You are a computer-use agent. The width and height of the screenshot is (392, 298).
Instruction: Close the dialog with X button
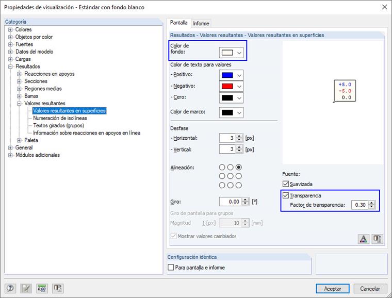tap(384, 7)
